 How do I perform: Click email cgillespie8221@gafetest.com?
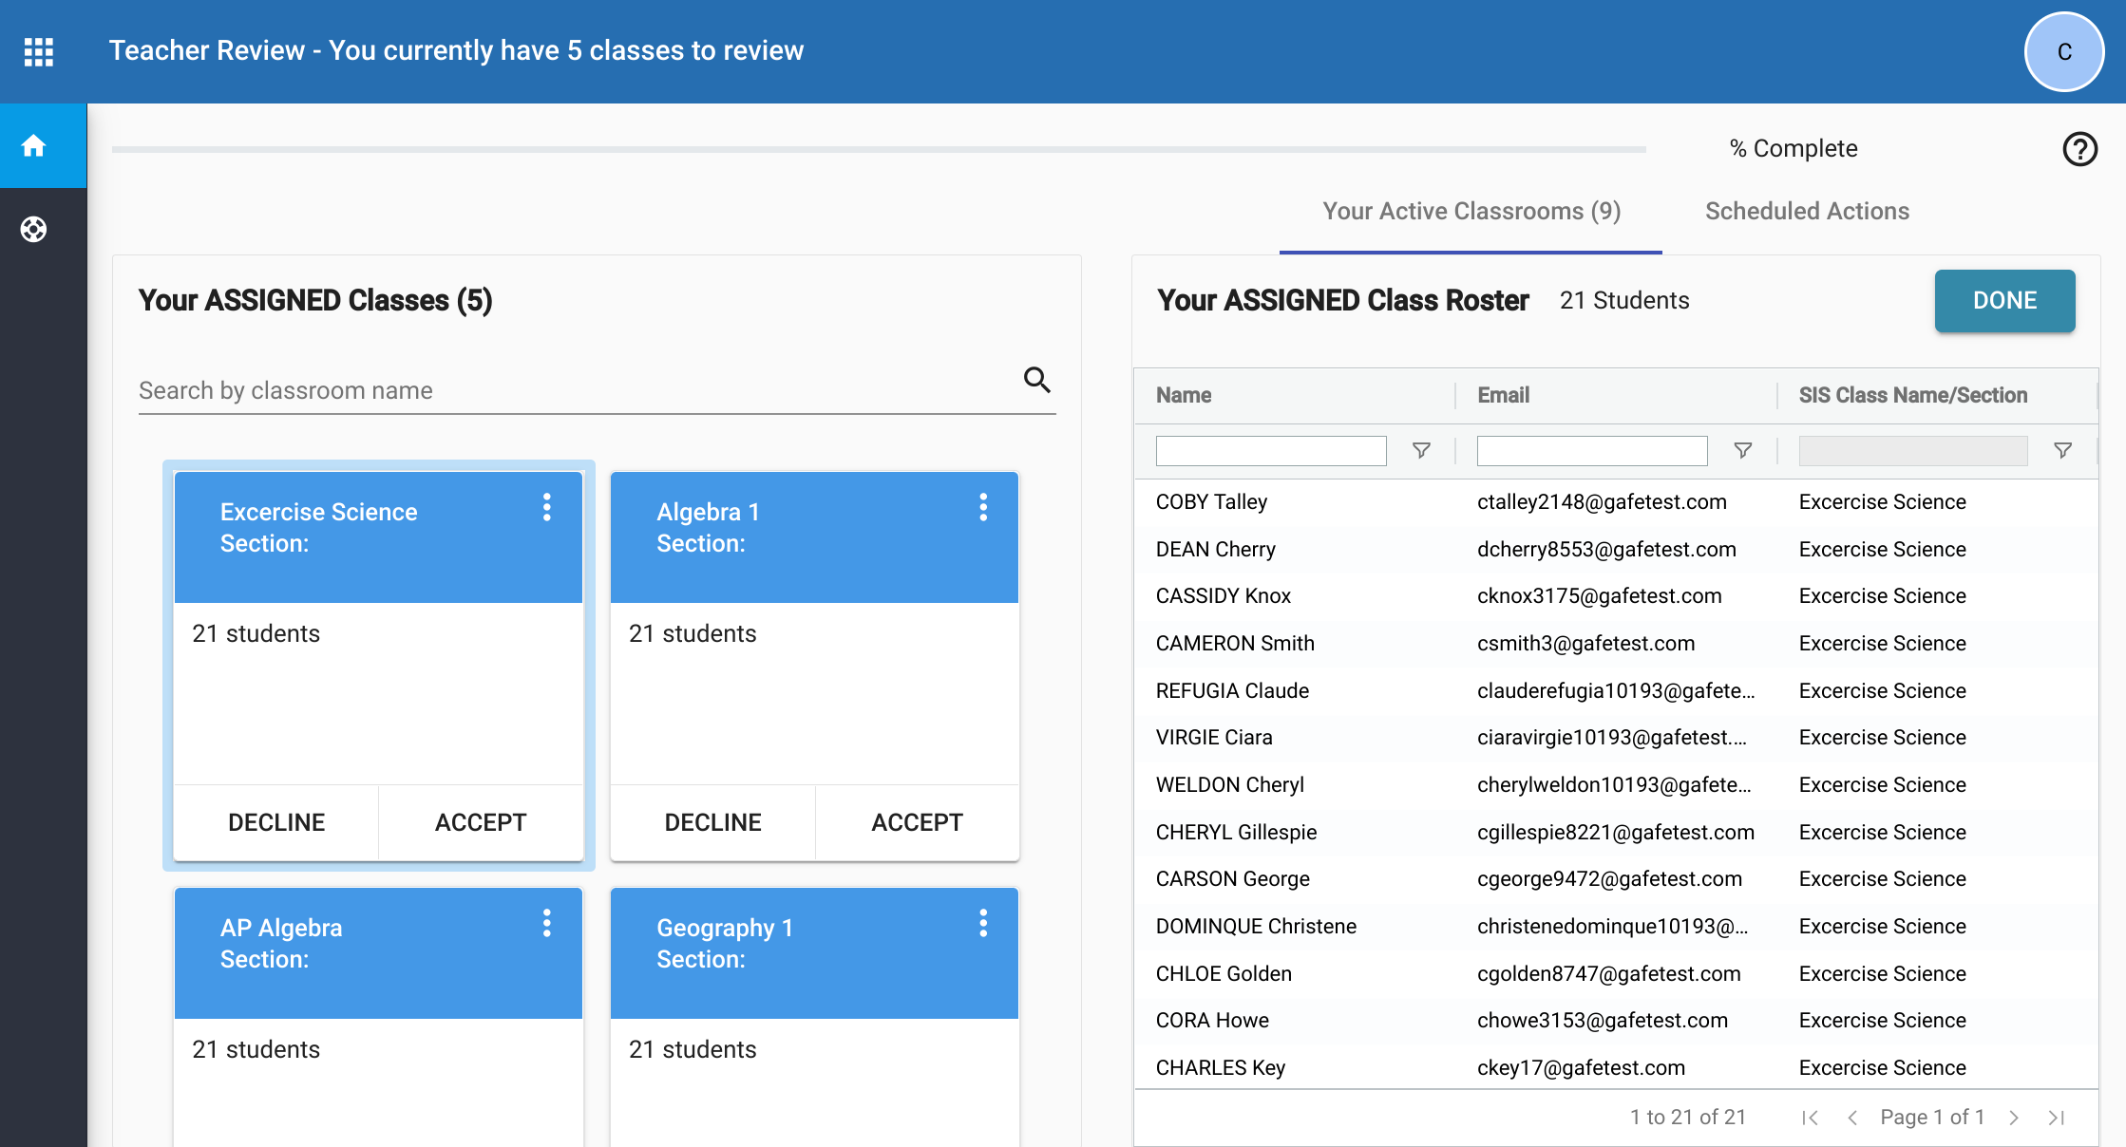point(1615,833)
